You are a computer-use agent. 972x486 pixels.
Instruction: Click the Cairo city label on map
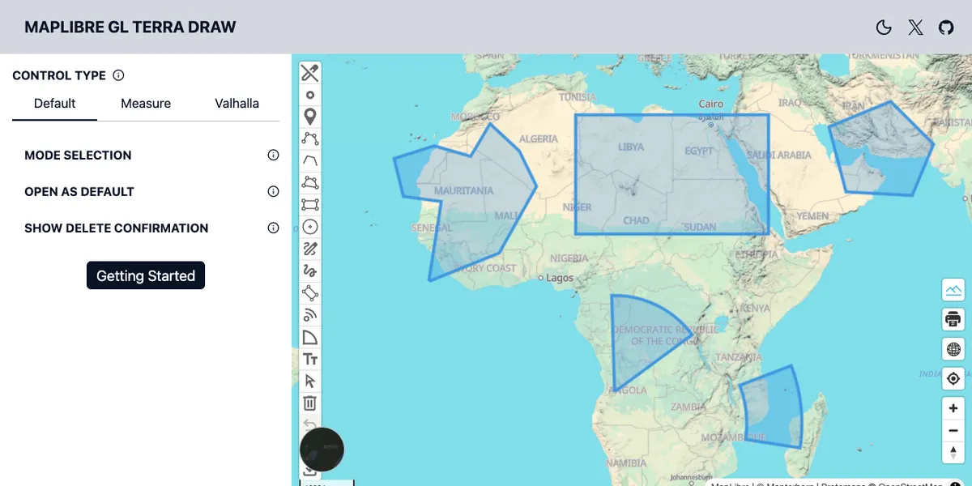click(710, 104)
